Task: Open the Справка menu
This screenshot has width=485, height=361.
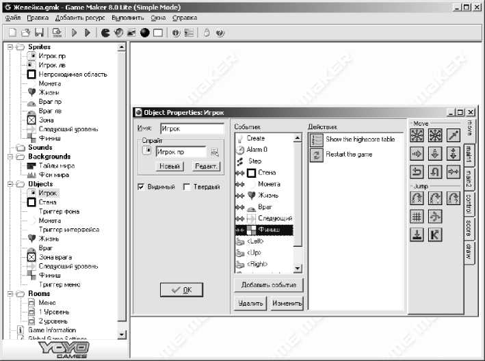Action: (x=185, y=18)
